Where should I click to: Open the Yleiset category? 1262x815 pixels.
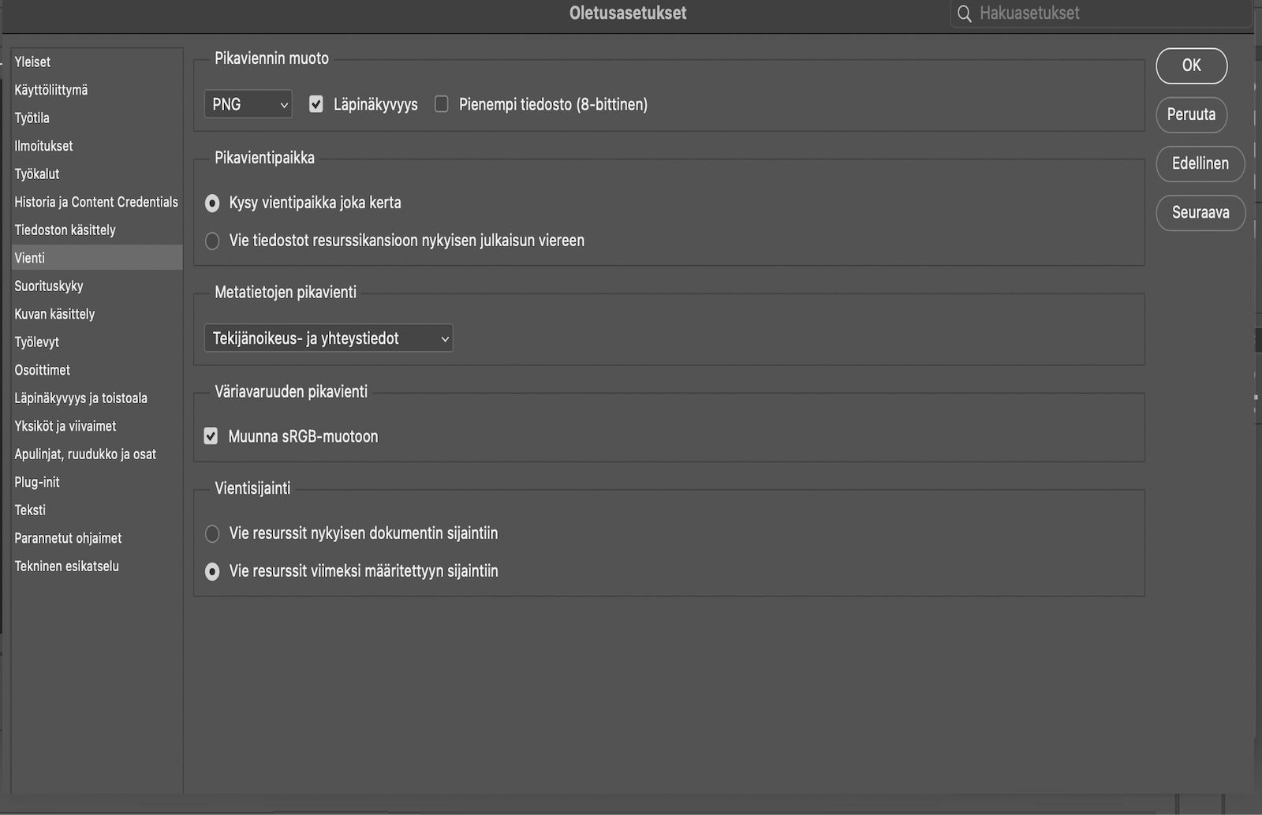click(97, 62)
